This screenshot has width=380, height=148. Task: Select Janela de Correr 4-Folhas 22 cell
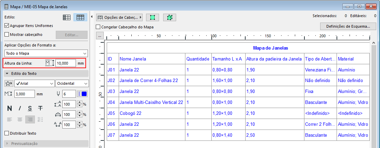tap(152, 80)
